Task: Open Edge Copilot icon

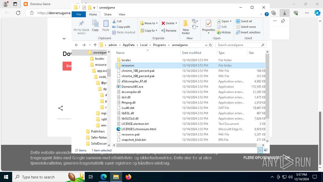Action: [x=317, y=13]
